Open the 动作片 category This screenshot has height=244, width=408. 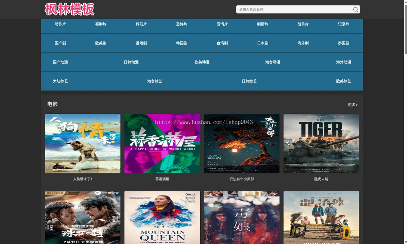60,24
